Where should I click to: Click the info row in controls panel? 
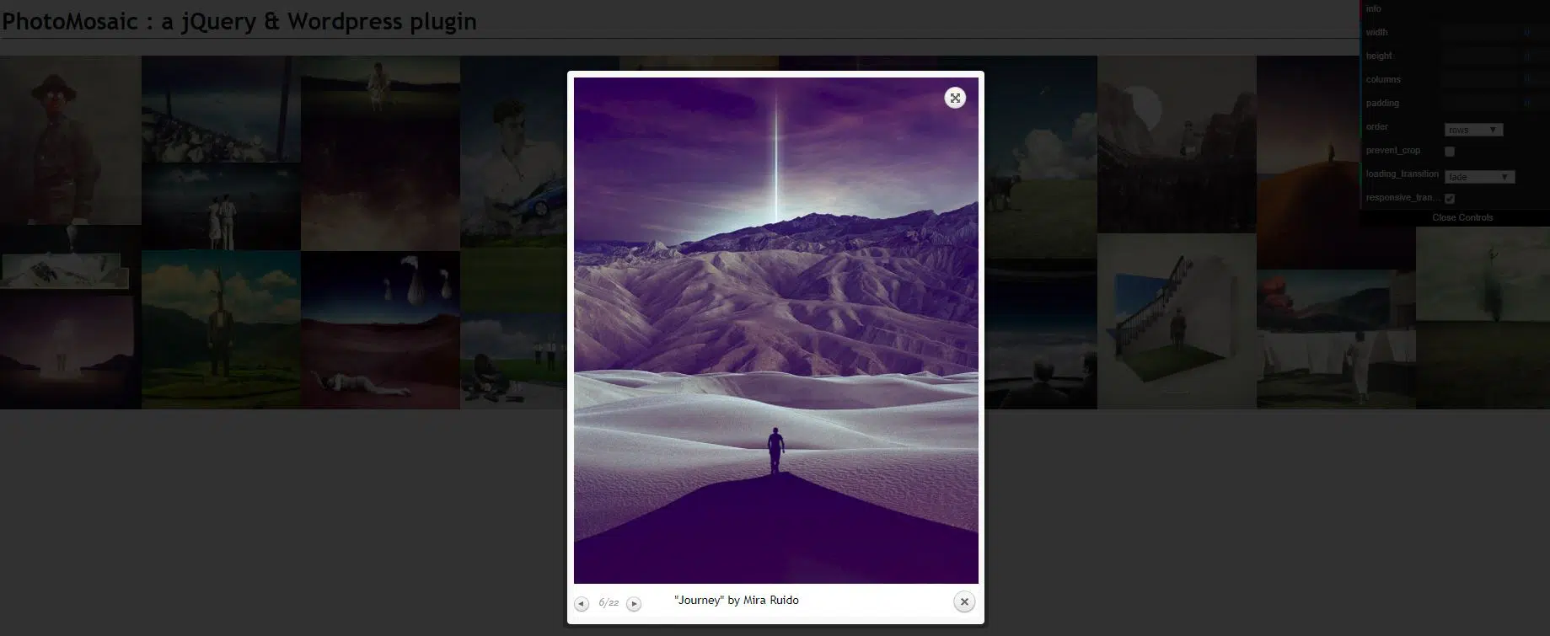tap(1374, 9)
